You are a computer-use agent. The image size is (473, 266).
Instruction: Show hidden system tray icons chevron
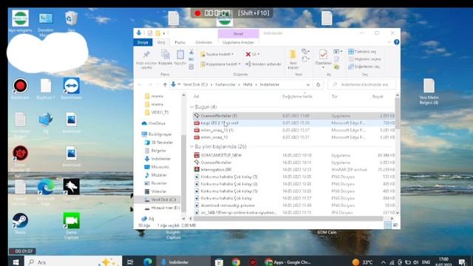click(383, 262)
